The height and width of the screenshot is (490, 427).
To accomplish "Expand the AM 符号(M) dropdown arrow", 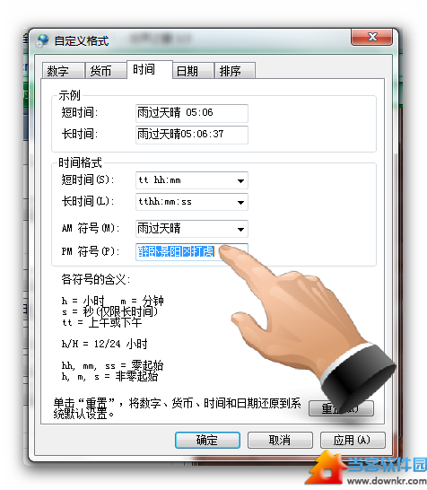I will pyautogui.click(x=240, y=230).
